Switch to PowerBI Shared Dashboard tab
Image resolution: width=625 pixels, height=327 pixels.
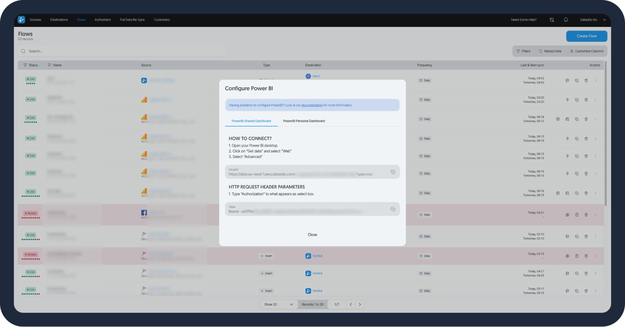(251, 121)
